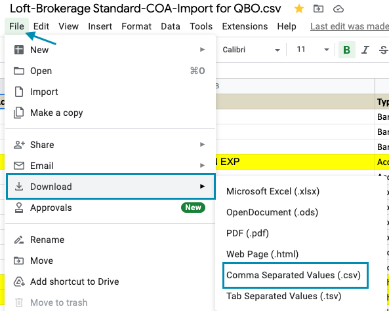389x311 pixels.
Task: Open the Edit menu
Action: (41, 26)
